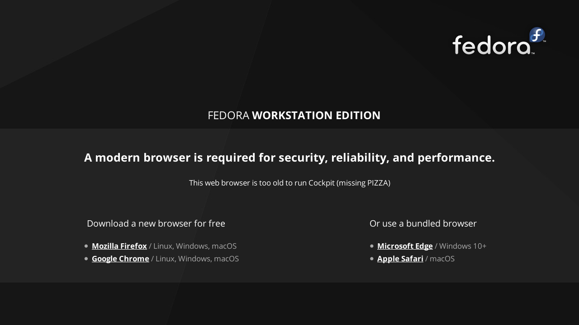Click the bullet beside Google Chrome

(86, 259)
